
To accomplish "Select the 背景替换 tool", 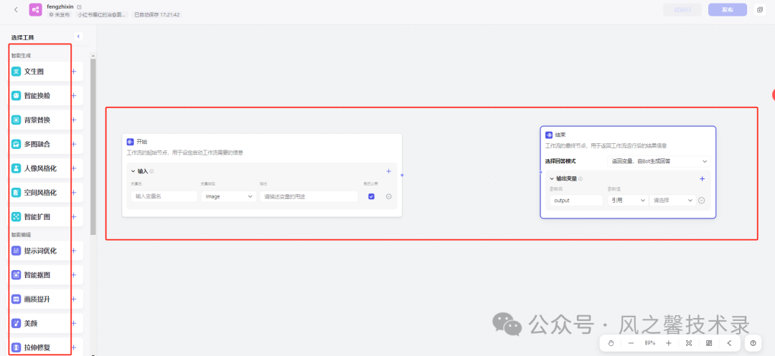I will 39,120.
